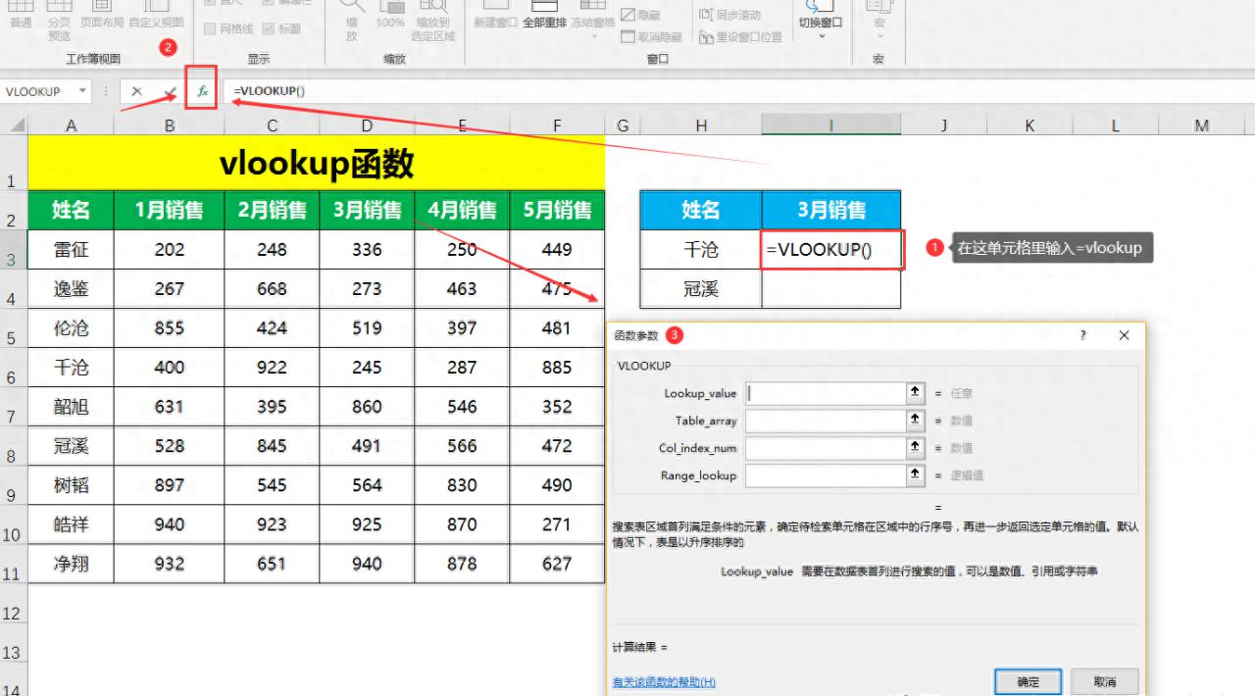Select the cell with value 860
Viewport: 1255px width, 696px height.
pos(367,407)
